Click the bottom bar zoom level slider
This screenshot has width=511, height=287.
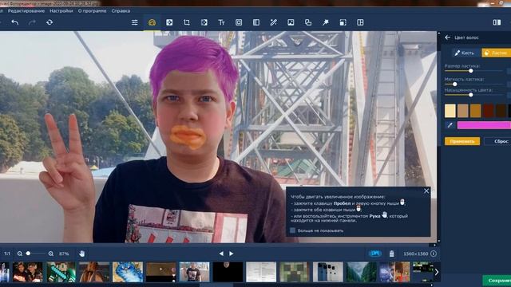36,254
